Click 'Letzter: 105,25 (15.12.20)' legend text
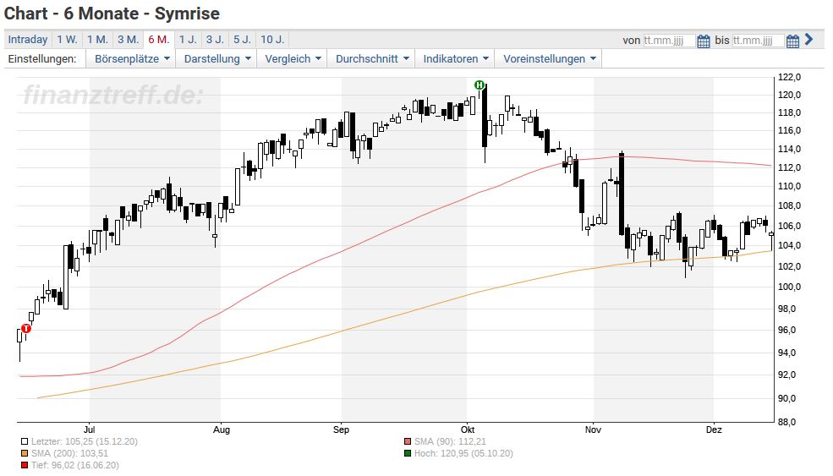This screenshot has height=476, width=833. [x=85, y=441]
